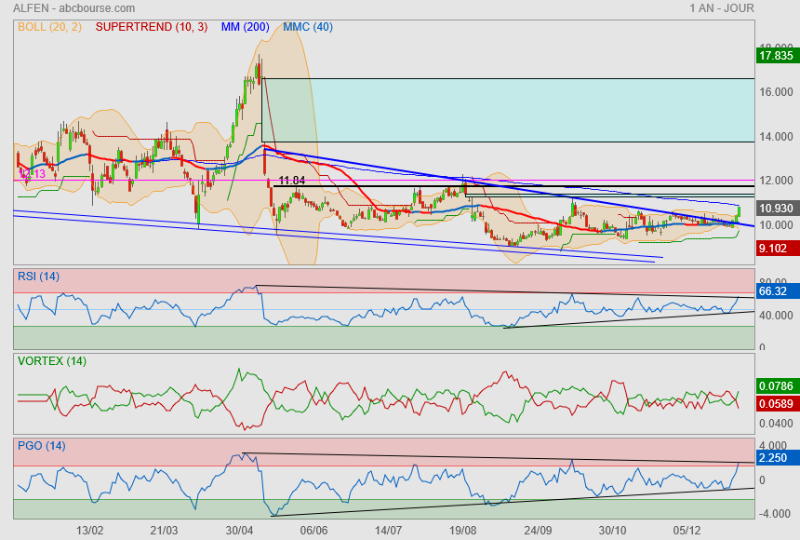Click the red 0.0589 vortex value tag
Screen dimensions: 800x540
point(776,403)
